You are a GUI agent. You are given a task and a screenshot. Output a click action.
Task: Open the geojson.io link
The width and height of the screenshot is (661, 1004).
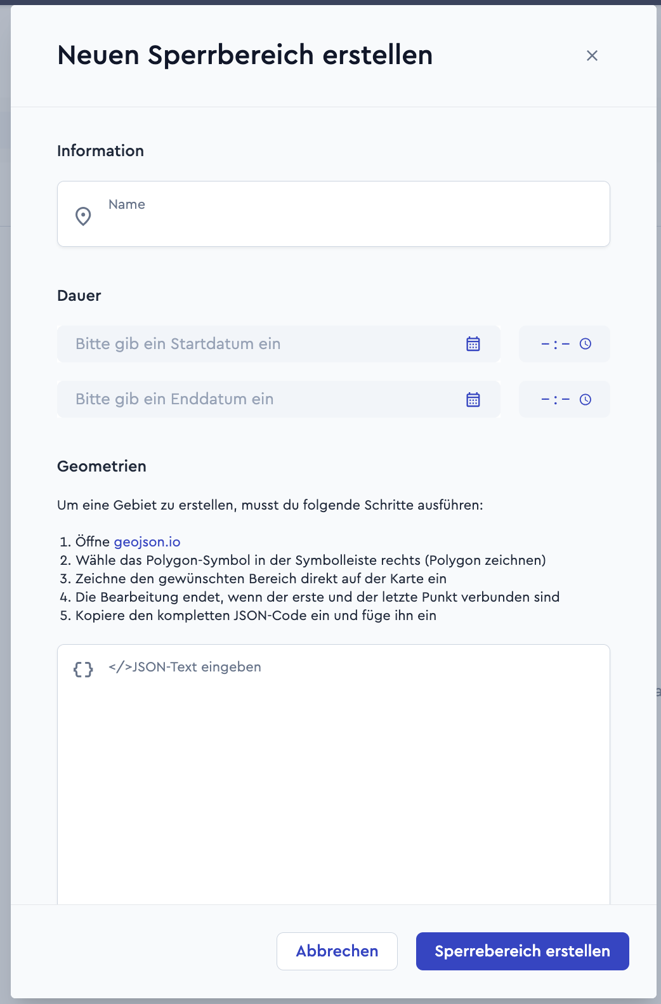point(147,542)
